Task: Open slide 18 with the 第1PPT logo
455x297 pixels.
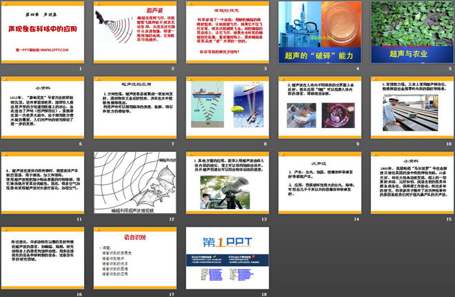Action: [228, 258]
